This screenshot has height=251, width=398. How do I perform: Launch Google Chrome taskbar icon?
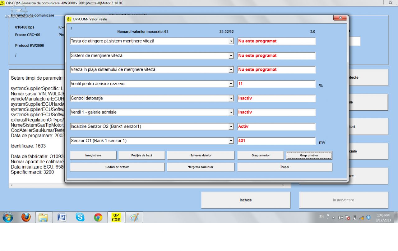(98, 218)
